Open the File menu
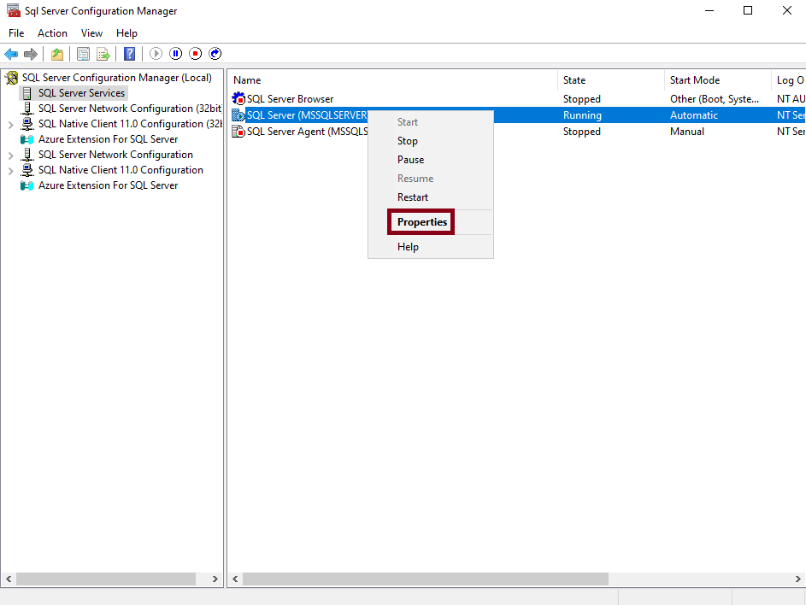 pos(16,32)
